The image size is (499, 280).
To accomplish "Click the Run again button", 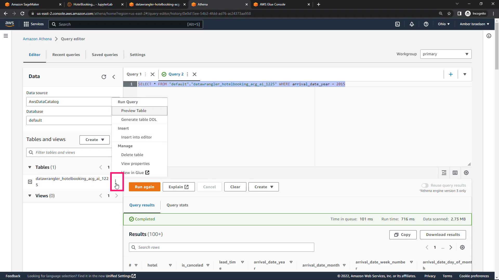I will pyautogui.click(x=145, y=187).
